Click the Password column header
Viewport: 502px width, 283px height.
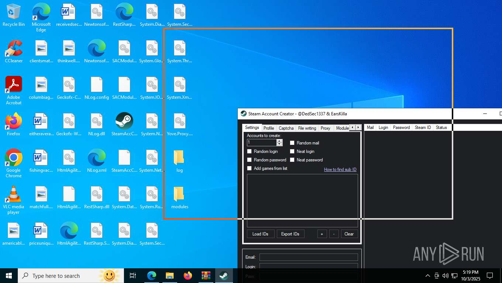tap(401, 127)
